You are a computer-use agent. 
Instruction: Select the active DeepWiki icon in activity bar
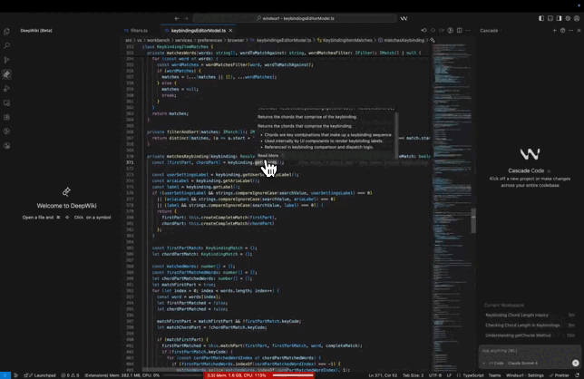[6, 74]
